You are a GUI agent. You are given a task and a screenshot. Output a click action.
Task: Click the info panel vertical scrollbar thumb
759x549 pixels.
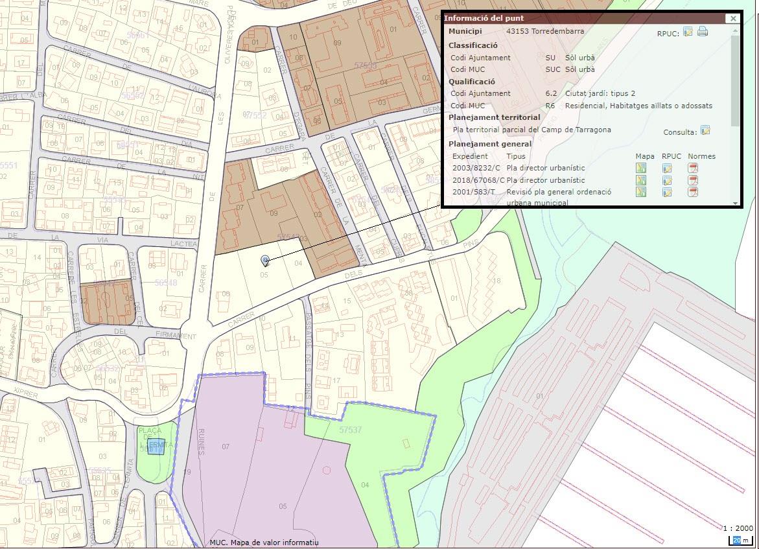click(736, 80)
